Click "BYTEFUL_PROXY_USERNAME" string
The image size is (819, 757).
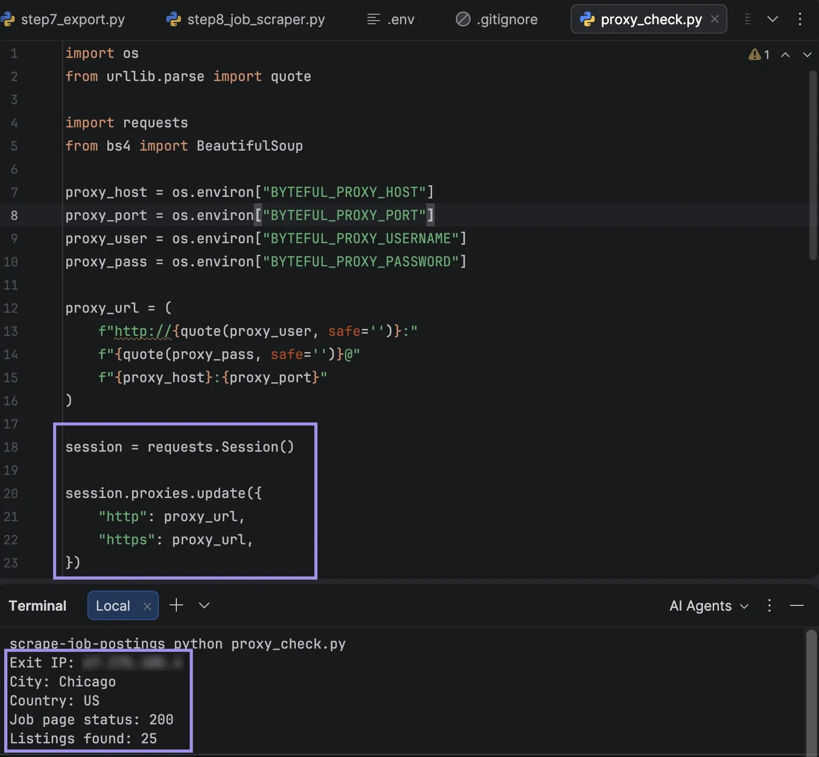click(x=361, y=238)
